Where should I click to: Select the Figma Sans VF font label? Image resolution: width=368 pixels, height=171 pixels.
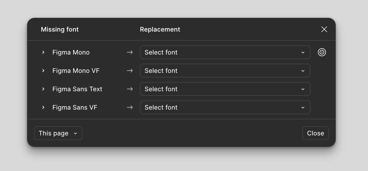(75, 107)
